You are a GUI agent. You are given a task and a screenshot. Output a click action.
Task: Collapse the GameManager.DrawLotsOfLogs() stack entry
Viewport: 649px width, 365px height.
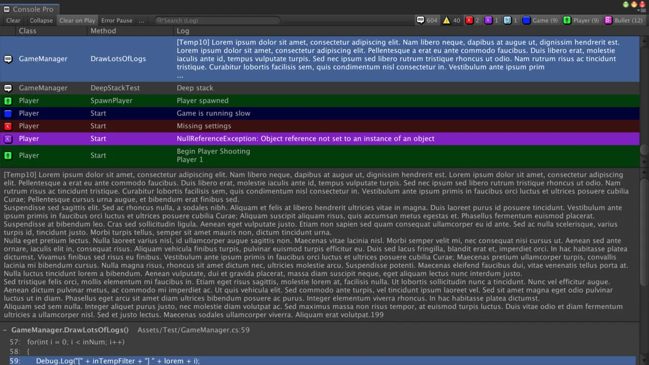(x=5, y=330)
